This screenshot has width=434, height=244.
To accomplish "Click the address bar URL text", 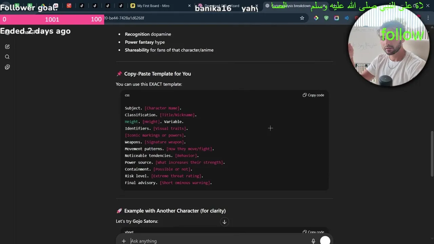I will pos(124,18).
